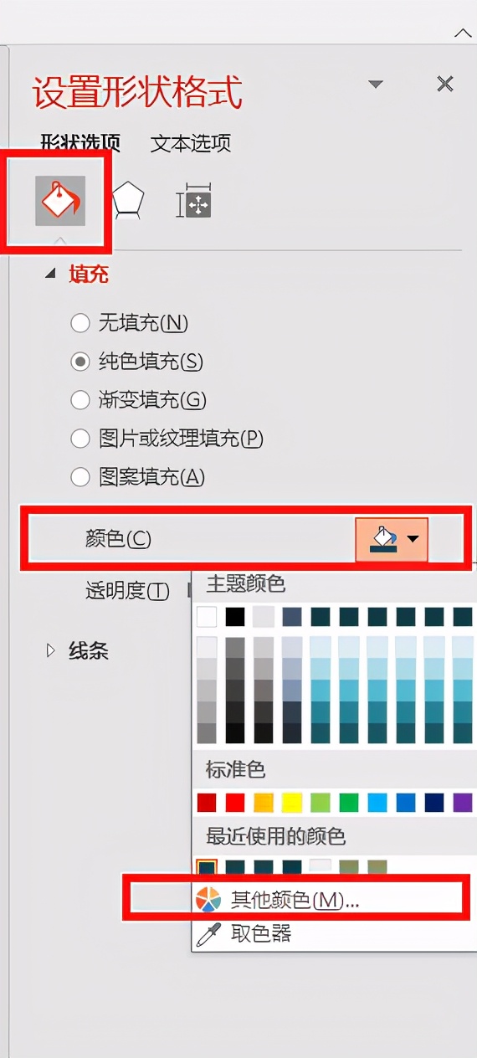The width and height of the screenshot is (477, 1058).
Task: Pick the yellow standard color swatch
Action: click(x=292, y=804)
